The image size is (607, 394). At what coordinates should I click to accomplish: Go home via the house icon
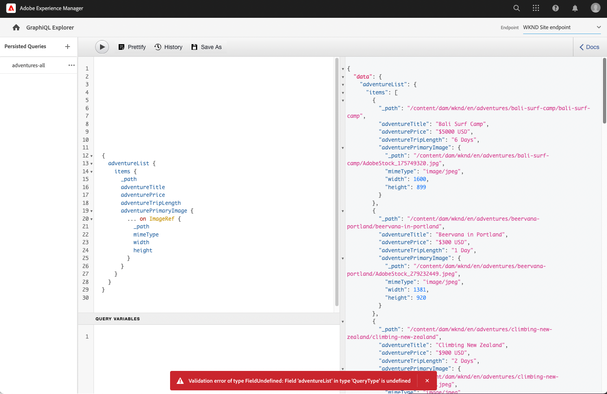(15, 27)
